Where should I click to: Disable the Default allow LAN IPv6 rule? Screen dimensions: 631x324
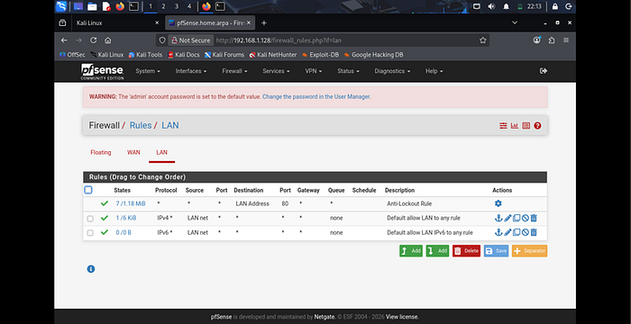click(x=526, y=232)
